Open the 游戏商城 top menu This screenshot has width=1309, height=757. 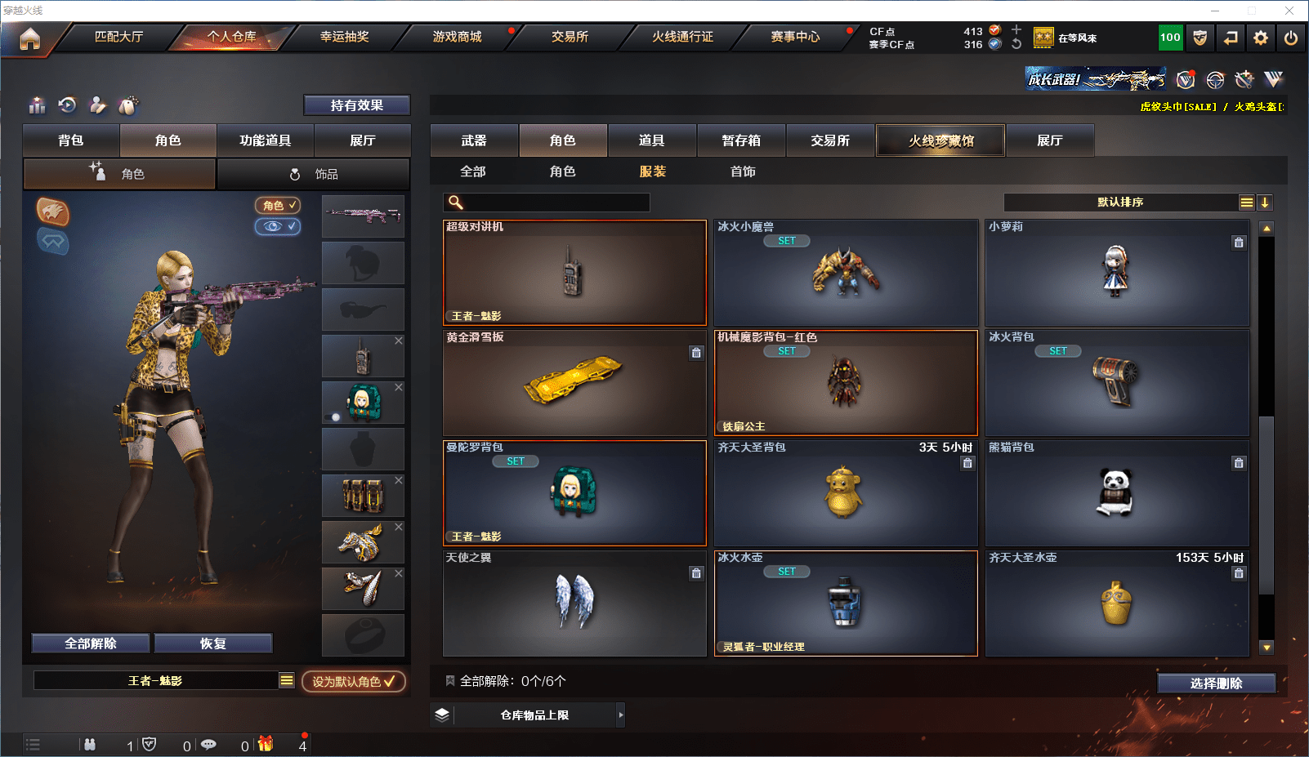coord(457,37)
